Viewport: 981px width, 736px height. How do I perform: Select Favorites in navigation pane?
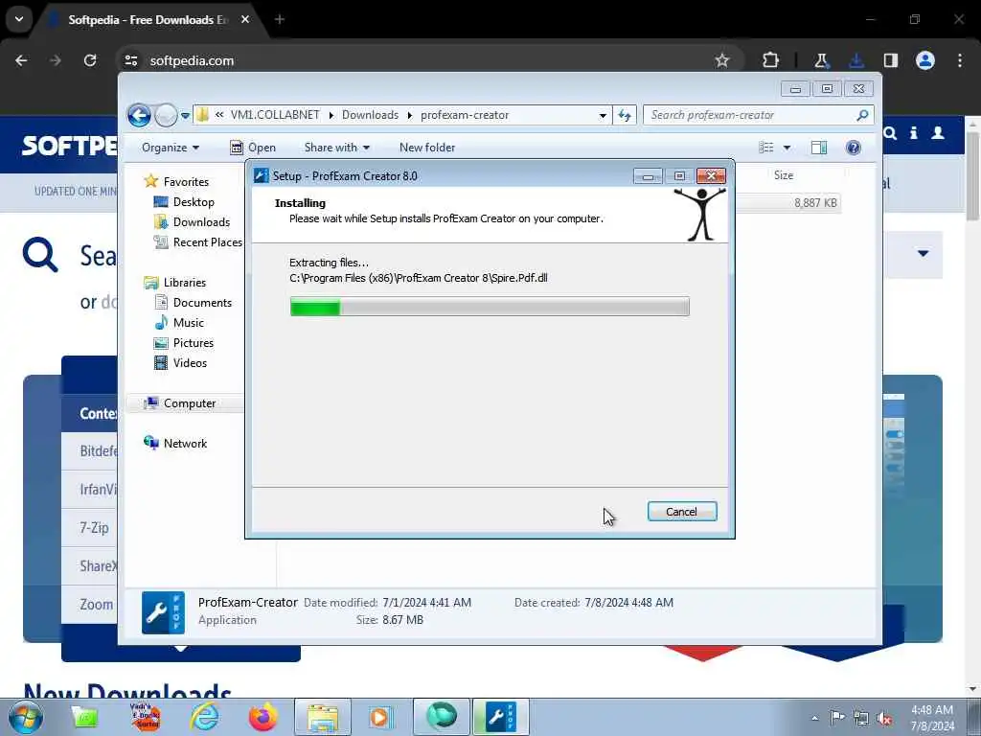click(186, 181)
